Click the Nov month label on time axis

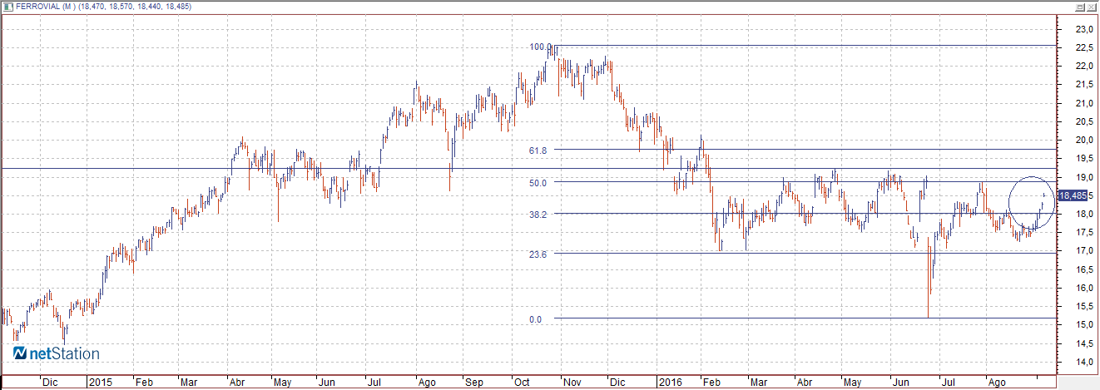(x=572, y=383)
